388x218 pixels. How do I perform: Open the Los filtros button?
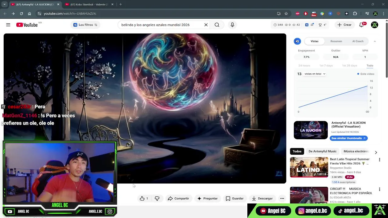coord(85,25)
